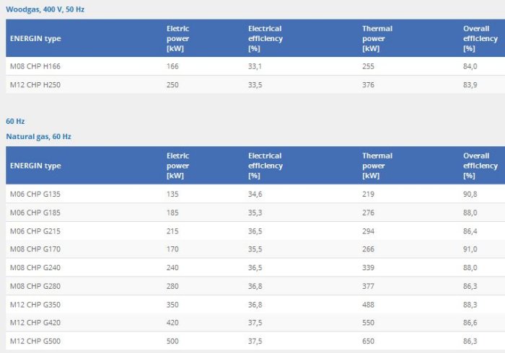This screenshot has height=353, width=505.
Task: Click the Natural gas, 60 Hz heading
Action: point(38,136)
